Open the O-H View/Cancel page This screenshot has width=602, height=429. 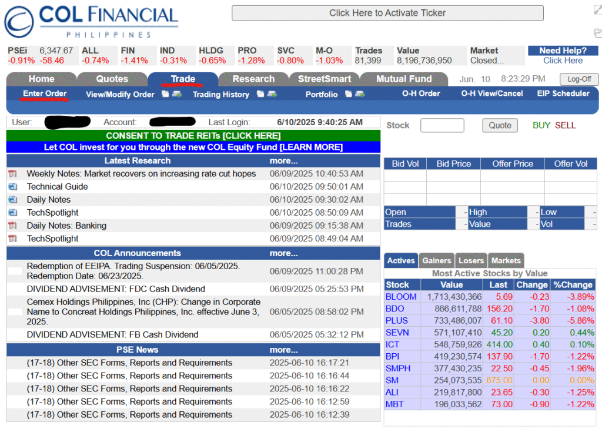click(x=492, y=93)
